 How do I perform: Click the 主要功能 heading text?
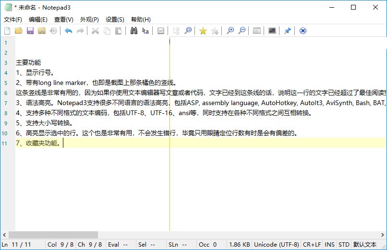pos(28,63)
